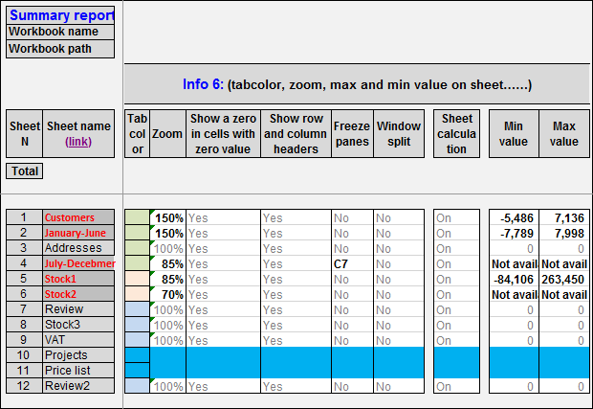Select blue tab color cell for Review
The height and width of the screenshot is (409, 593).
tap(138, 309)
